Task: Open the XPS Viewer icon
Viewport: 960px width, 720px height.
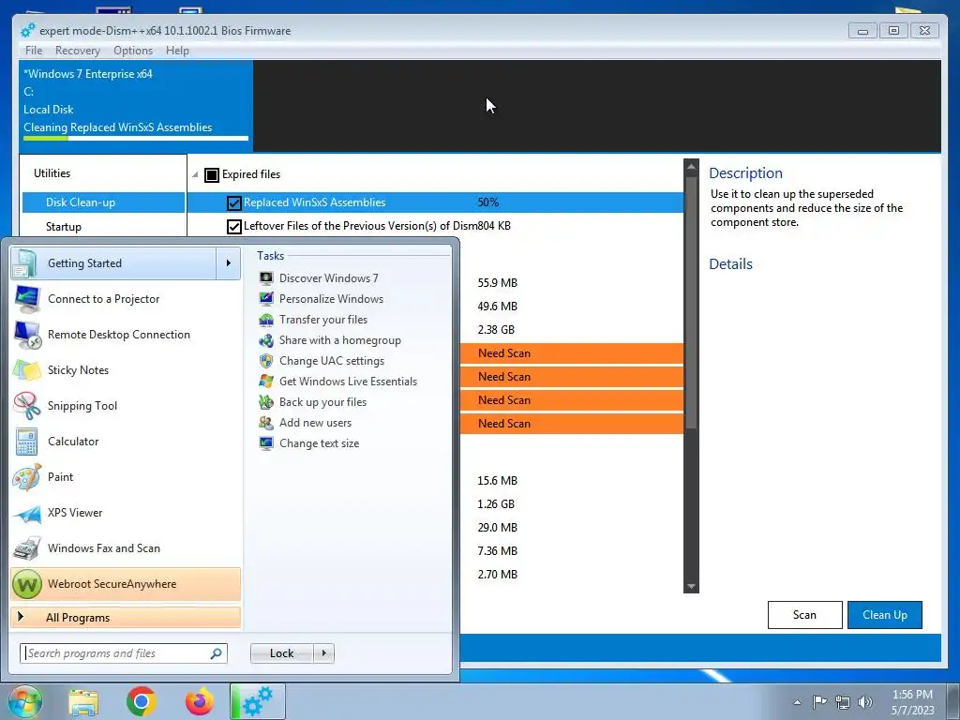Action: pos(26,513)
